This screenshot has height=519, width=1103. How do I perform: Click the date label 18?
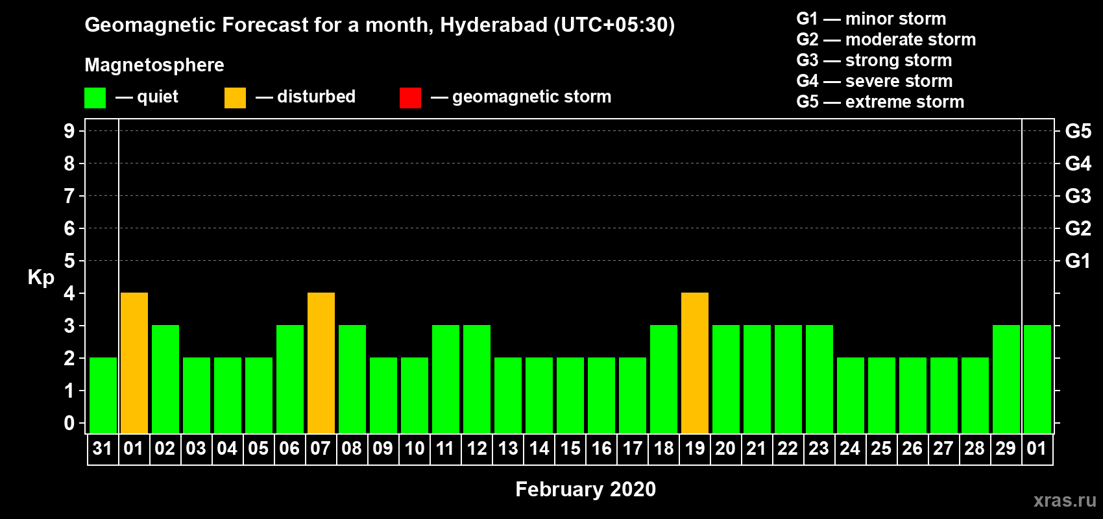(663, 448)
